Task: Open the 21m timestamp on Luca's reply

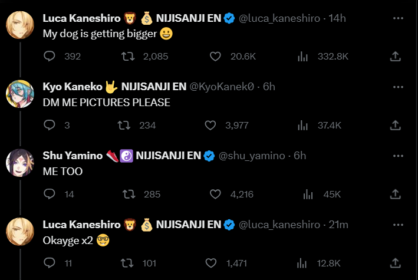Action: tap(338, 225)
